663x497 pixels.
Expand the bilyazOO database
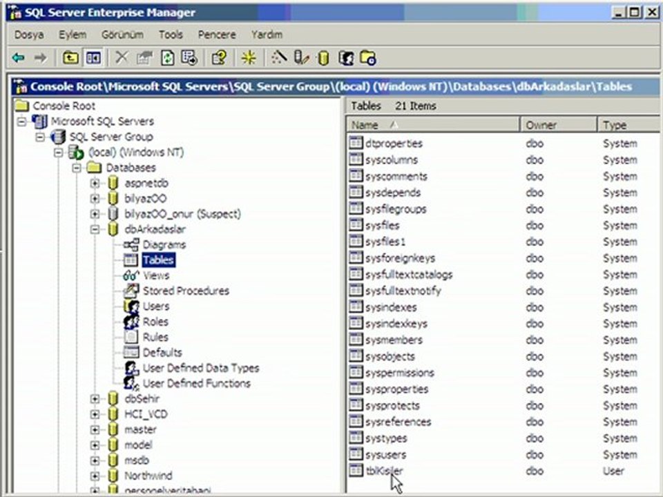[x=95, y=199]
